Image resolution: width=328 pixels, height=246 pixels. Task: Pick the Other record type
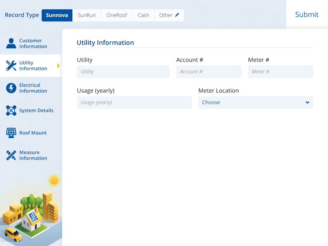(169, 15)
